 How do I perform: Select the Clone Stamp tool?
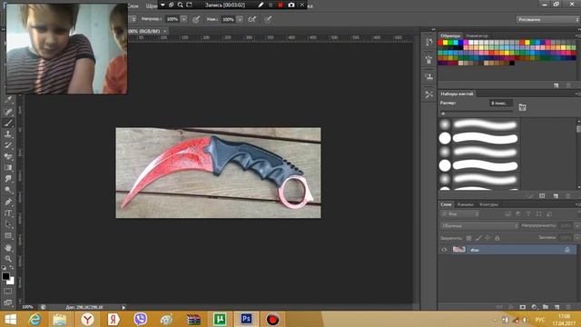pyautogui.click(x=8, y=134)
